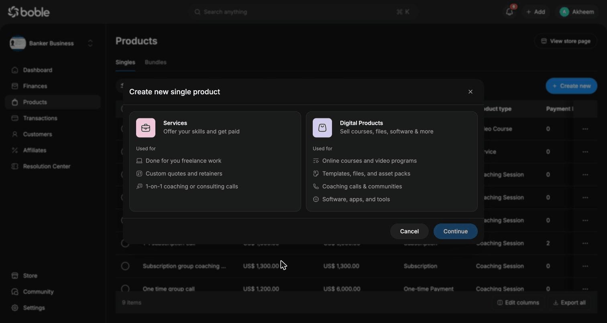Click the Transactions card icon
The image size is (607, 323).
coord(15,118)
